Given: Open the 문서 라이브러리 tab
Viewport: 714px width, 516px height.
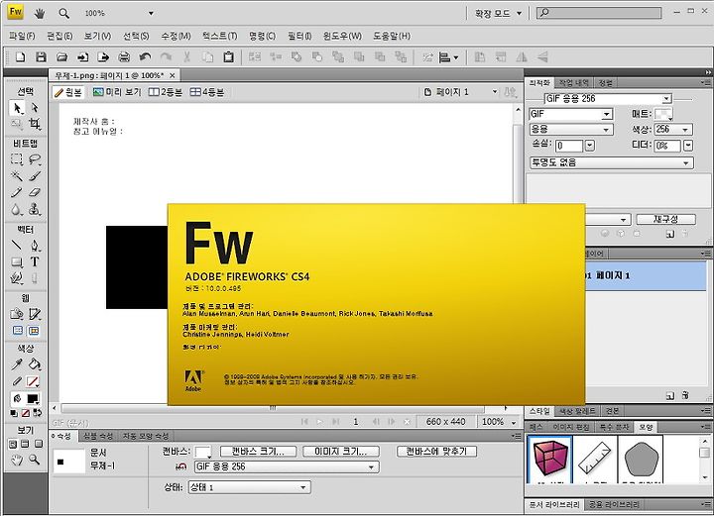Looking at the screenshot, I should 554,505.
